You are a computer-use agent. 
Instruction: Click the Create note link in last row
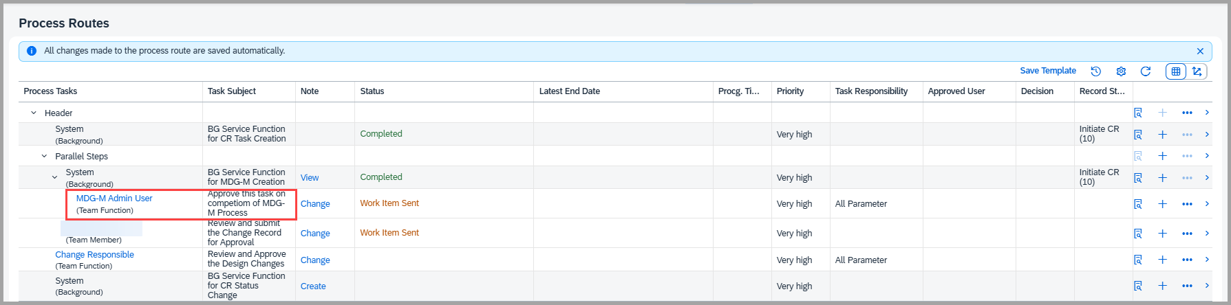pyautogui.click(x=313, y=286)
